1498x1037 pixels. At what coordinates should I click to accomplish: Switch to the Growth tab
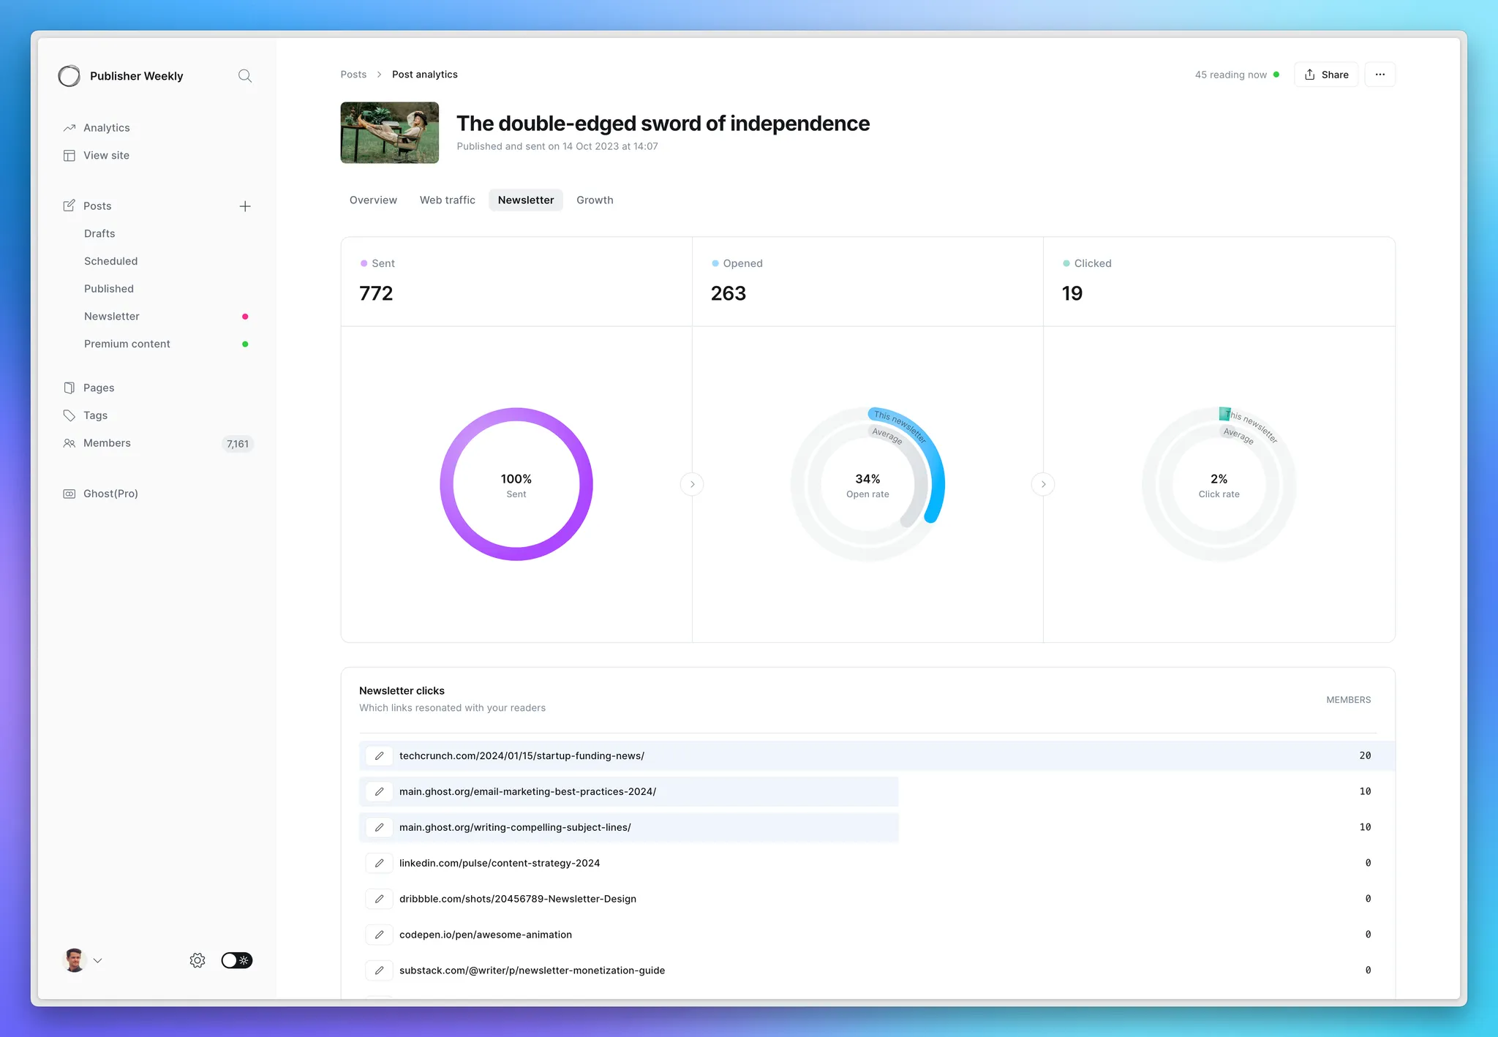pos(595,200)
